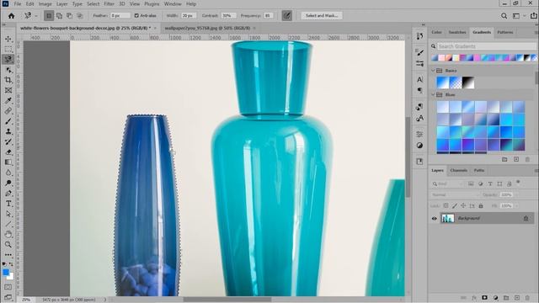539x303 pixels.
Task: Open the History panel icon
Action: (419, 36)
